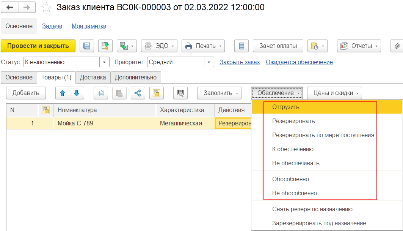Move the row up with arrow icon
Viewport: 403px width, 231px height.
(63, 93)
